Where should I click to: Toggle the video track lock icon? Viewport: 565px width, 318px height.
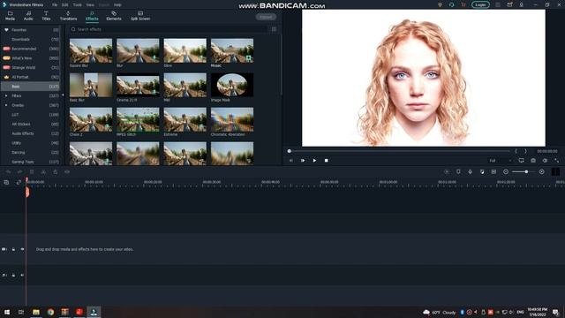13,249
